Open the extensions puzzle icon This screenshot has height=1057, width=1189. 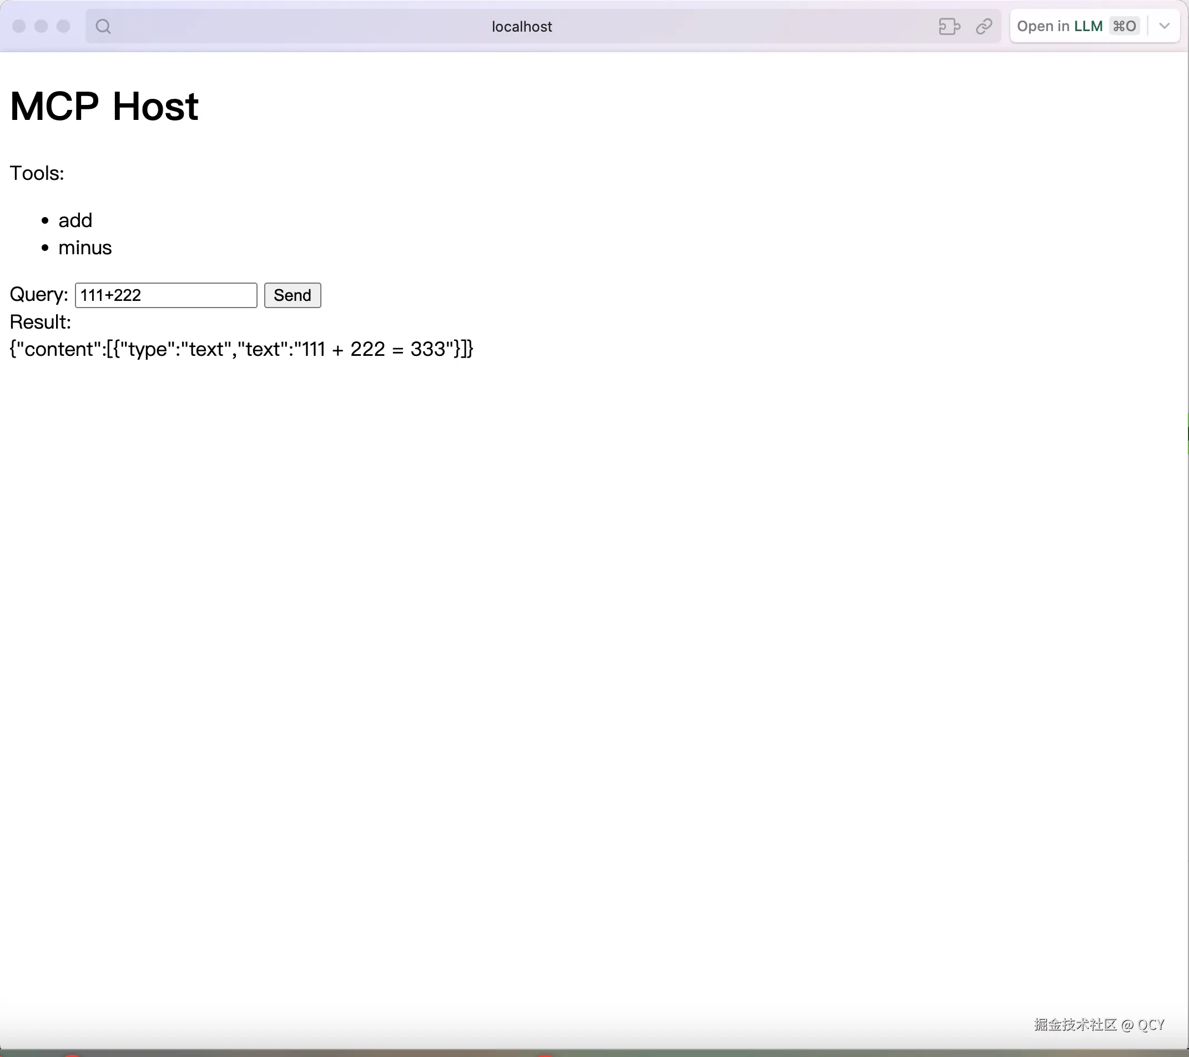(x=949, y=26)
